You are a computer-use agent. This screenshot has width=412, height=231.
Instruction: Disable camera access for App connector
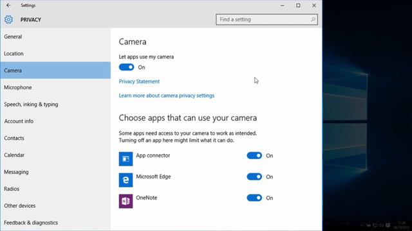click(254, 155)
